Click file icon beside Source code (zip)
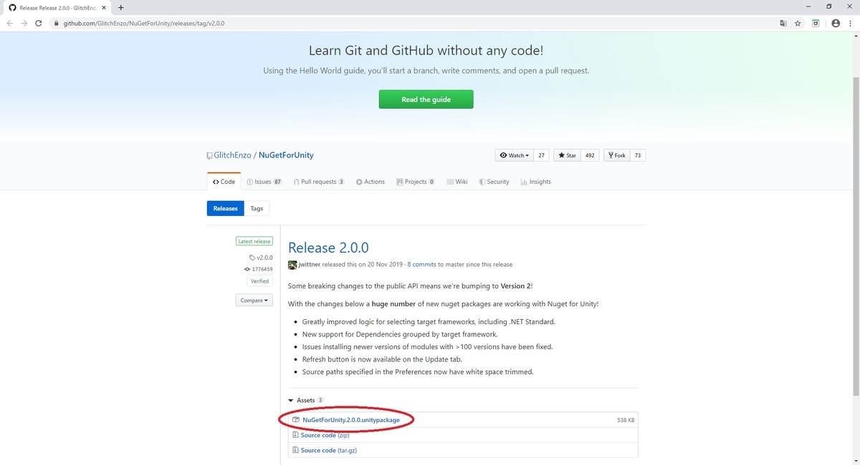860x465 pixels. point(296,435)
